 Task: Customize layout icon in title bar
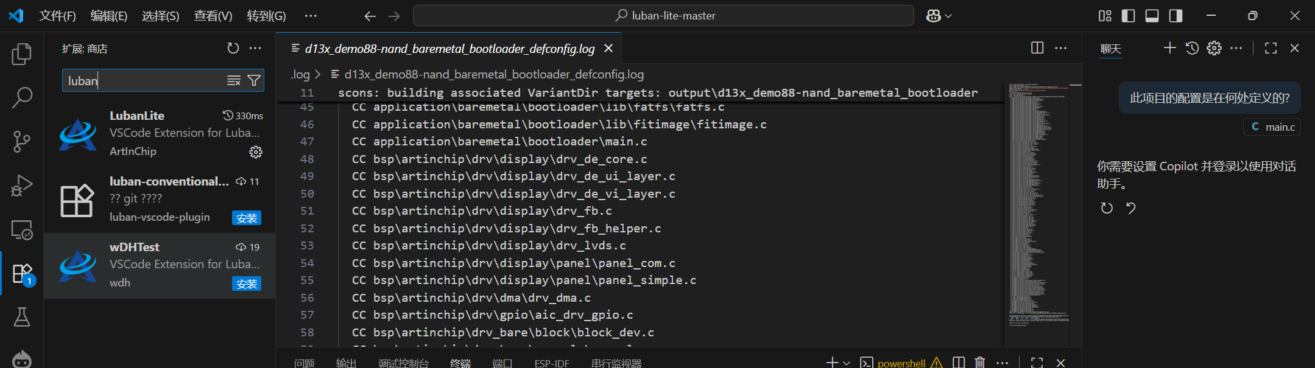[x=1105, y=16]
